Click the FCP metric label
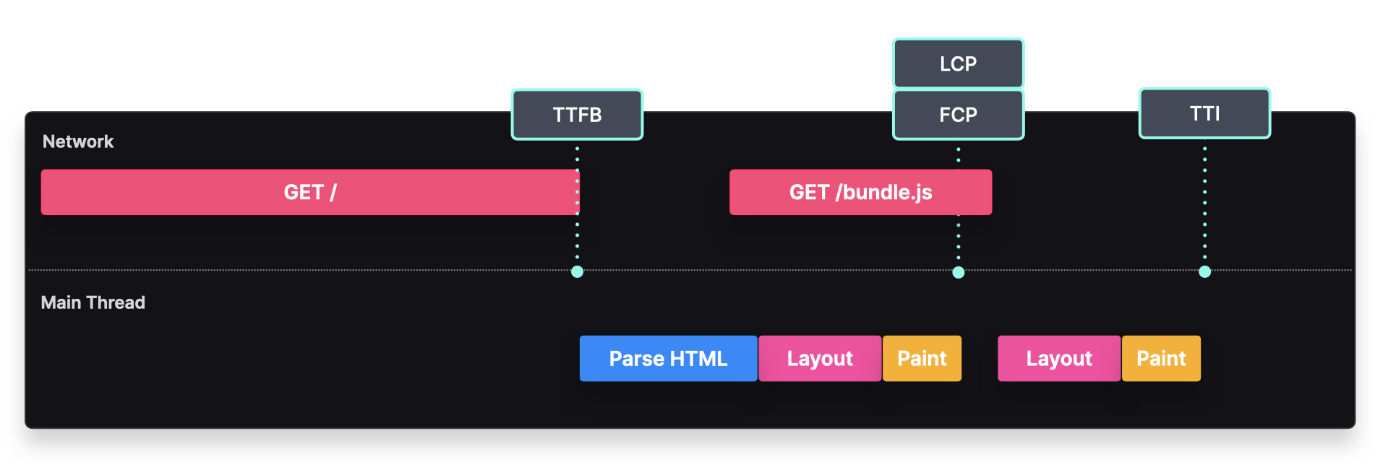This screenshot has height=467, width=1375. tap(958, 114)
